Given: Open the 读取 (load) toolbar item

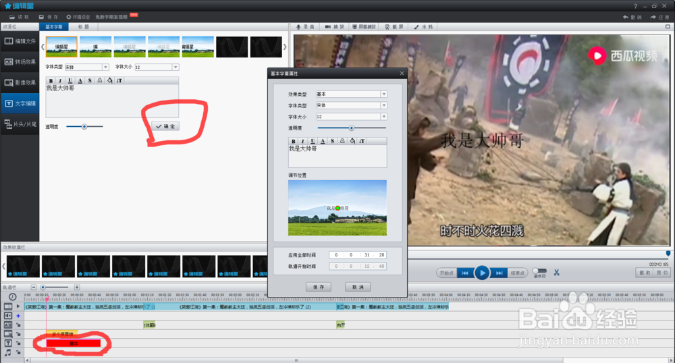Looking at the screenshot, I should [x=19, y=17].
